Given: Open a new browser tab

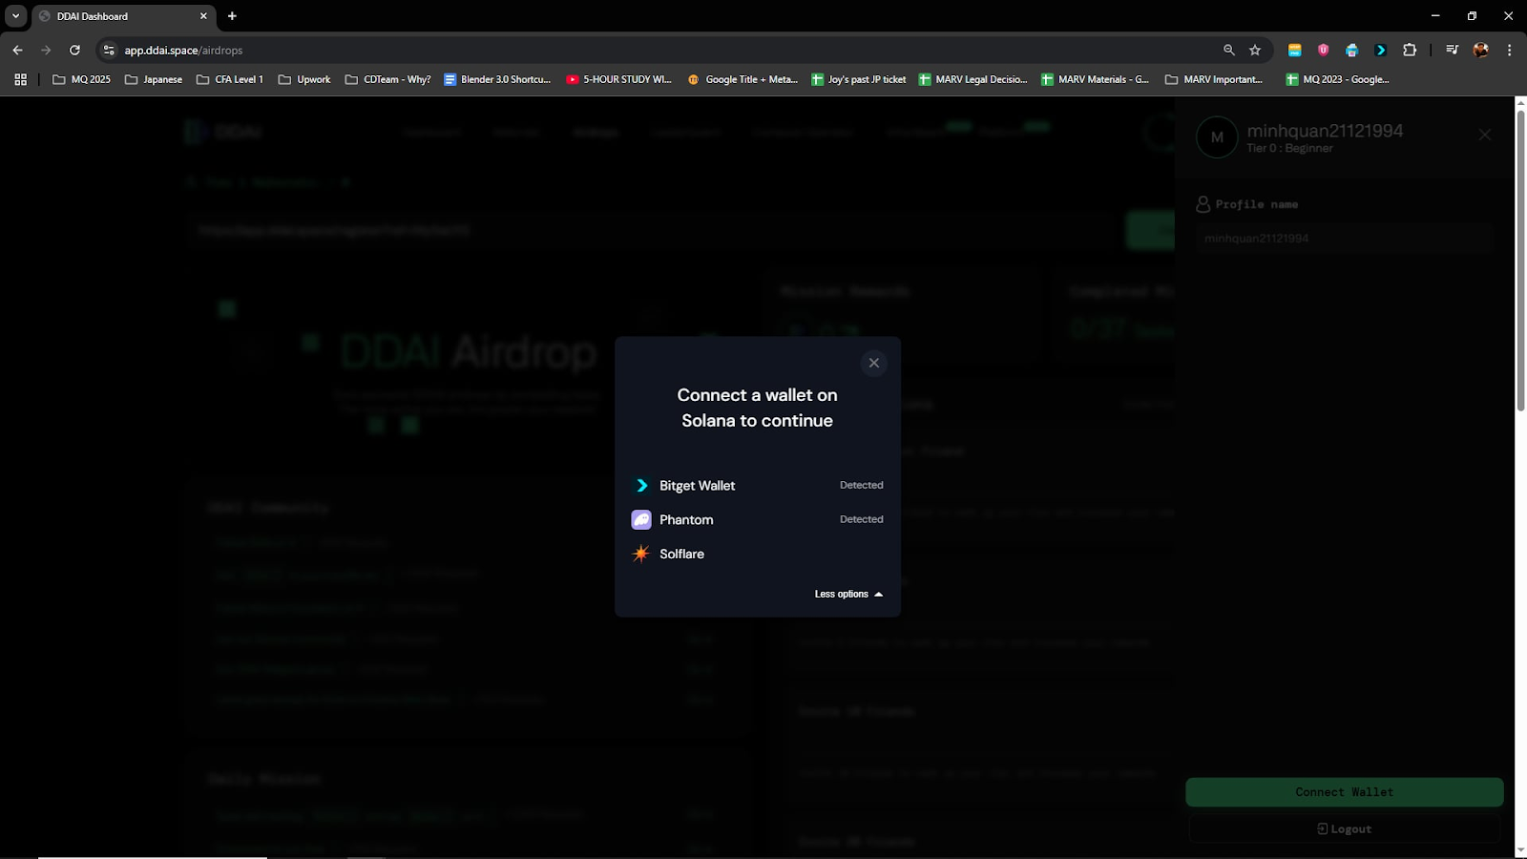Looking at the screenshot, I should pyautogui.click(x=232, y=16).
